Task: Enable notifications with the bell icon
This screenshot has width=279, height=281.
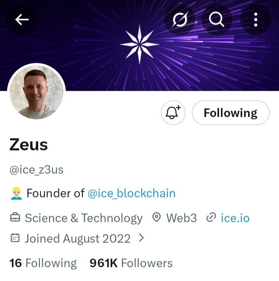Action: click(x=173, y=113)
